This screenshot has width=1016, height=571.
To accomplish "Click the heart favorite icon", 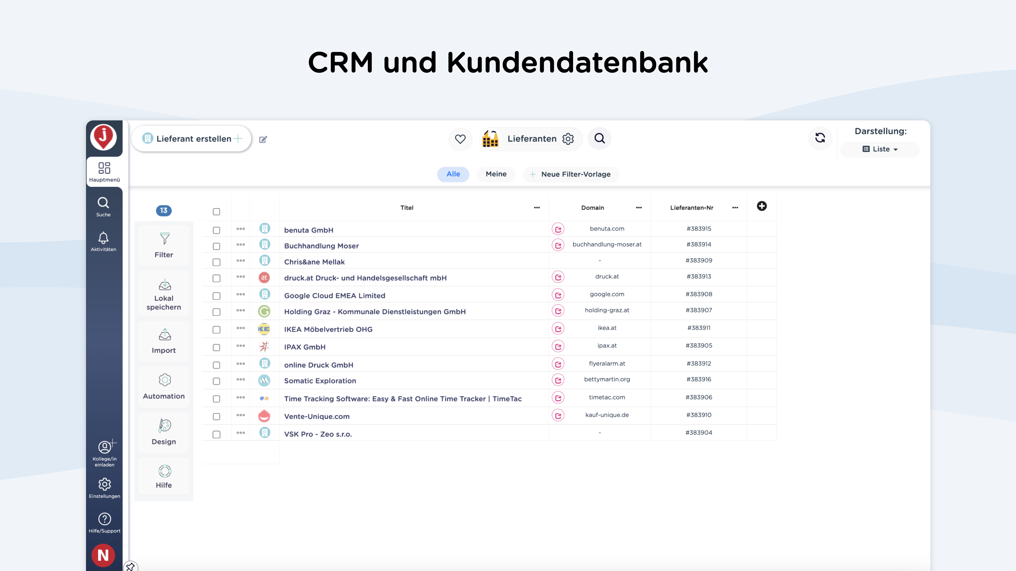I will [x=460, y=139].
